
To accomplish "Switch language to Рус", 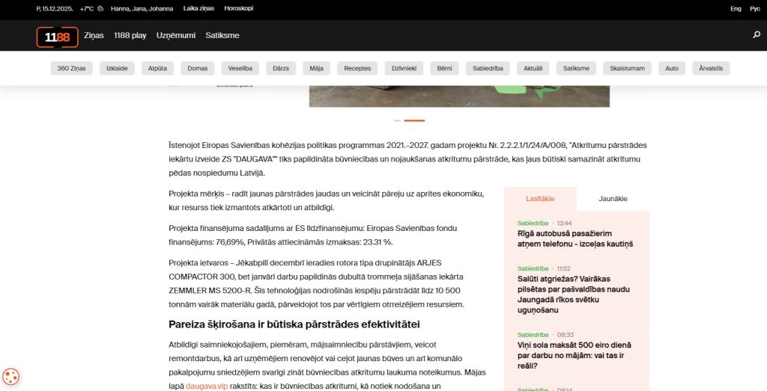I will (755, 9).
